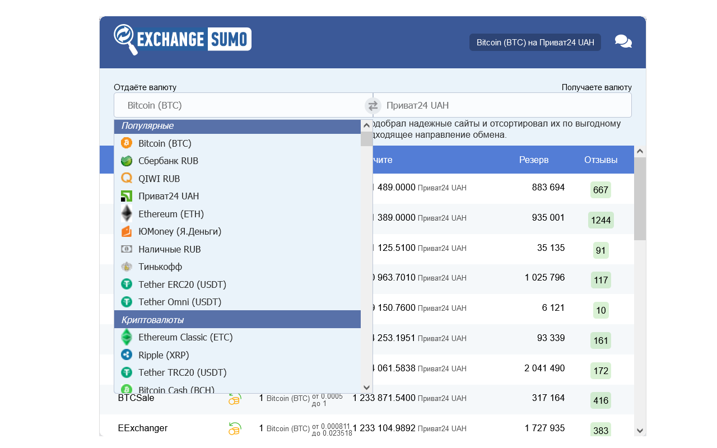Click rate 1 233 871.5400 in BTCSale row
The image size is (717, 448).
[x=384, y=398]
